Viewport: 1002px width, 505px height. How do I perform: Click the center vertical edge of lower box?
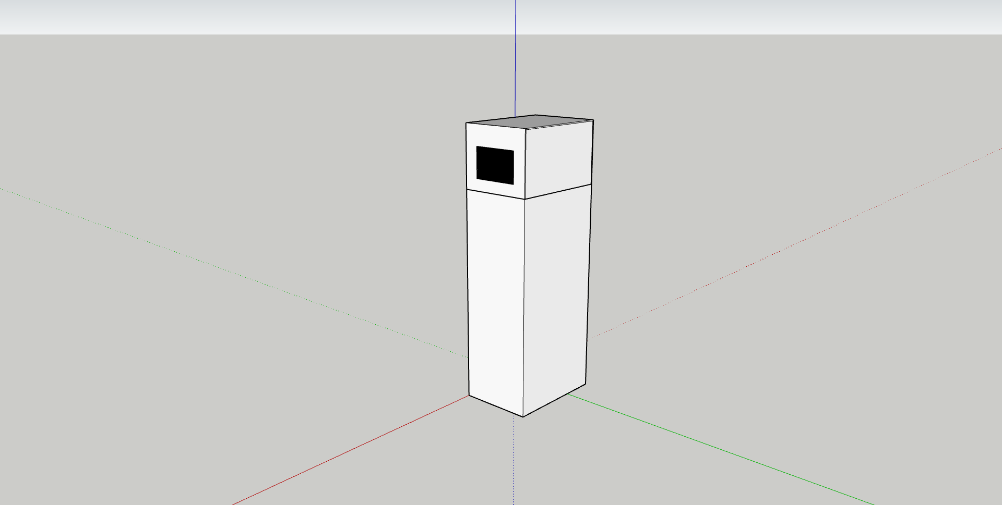(x=523, y=307)
